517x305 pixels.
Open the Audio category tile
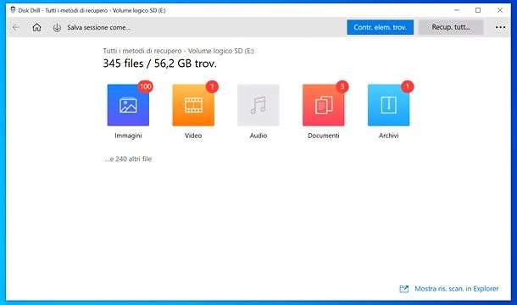coord(258,105)
